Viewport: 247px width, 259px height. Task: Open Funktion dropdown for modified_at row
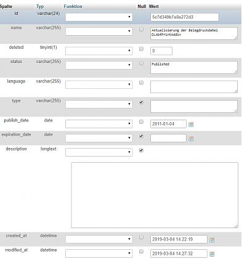pyautogui.click(x=99, y=253)
